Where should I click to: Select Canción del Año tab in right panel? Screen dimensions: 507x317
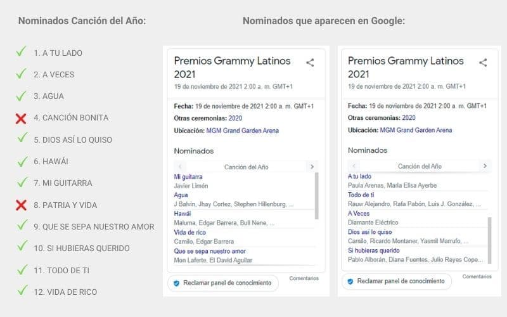click(x=420, y=166)
